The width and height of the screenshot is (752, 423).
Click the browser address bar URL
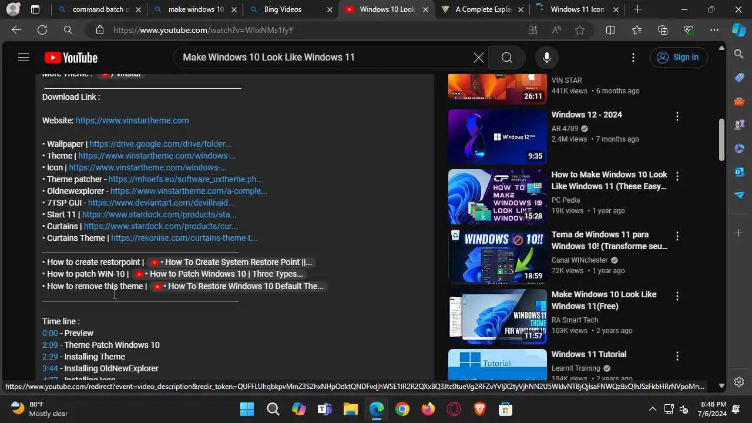(203, 30)
